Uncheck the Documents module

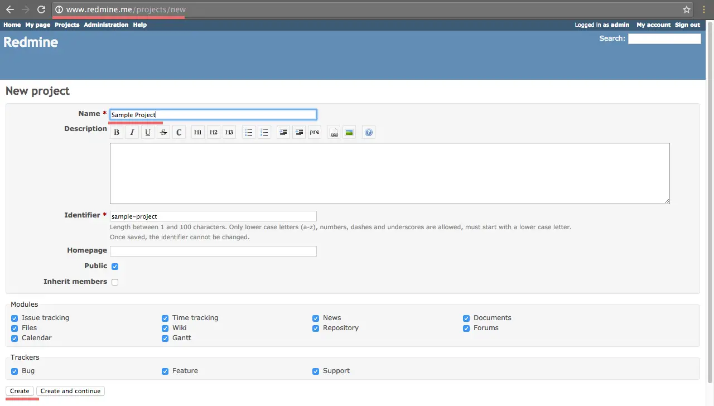tap(466, 318)
